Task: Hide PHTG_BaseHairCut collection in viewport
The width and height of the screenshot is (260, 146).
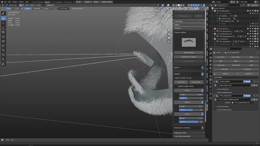Action: click(253, 29)
